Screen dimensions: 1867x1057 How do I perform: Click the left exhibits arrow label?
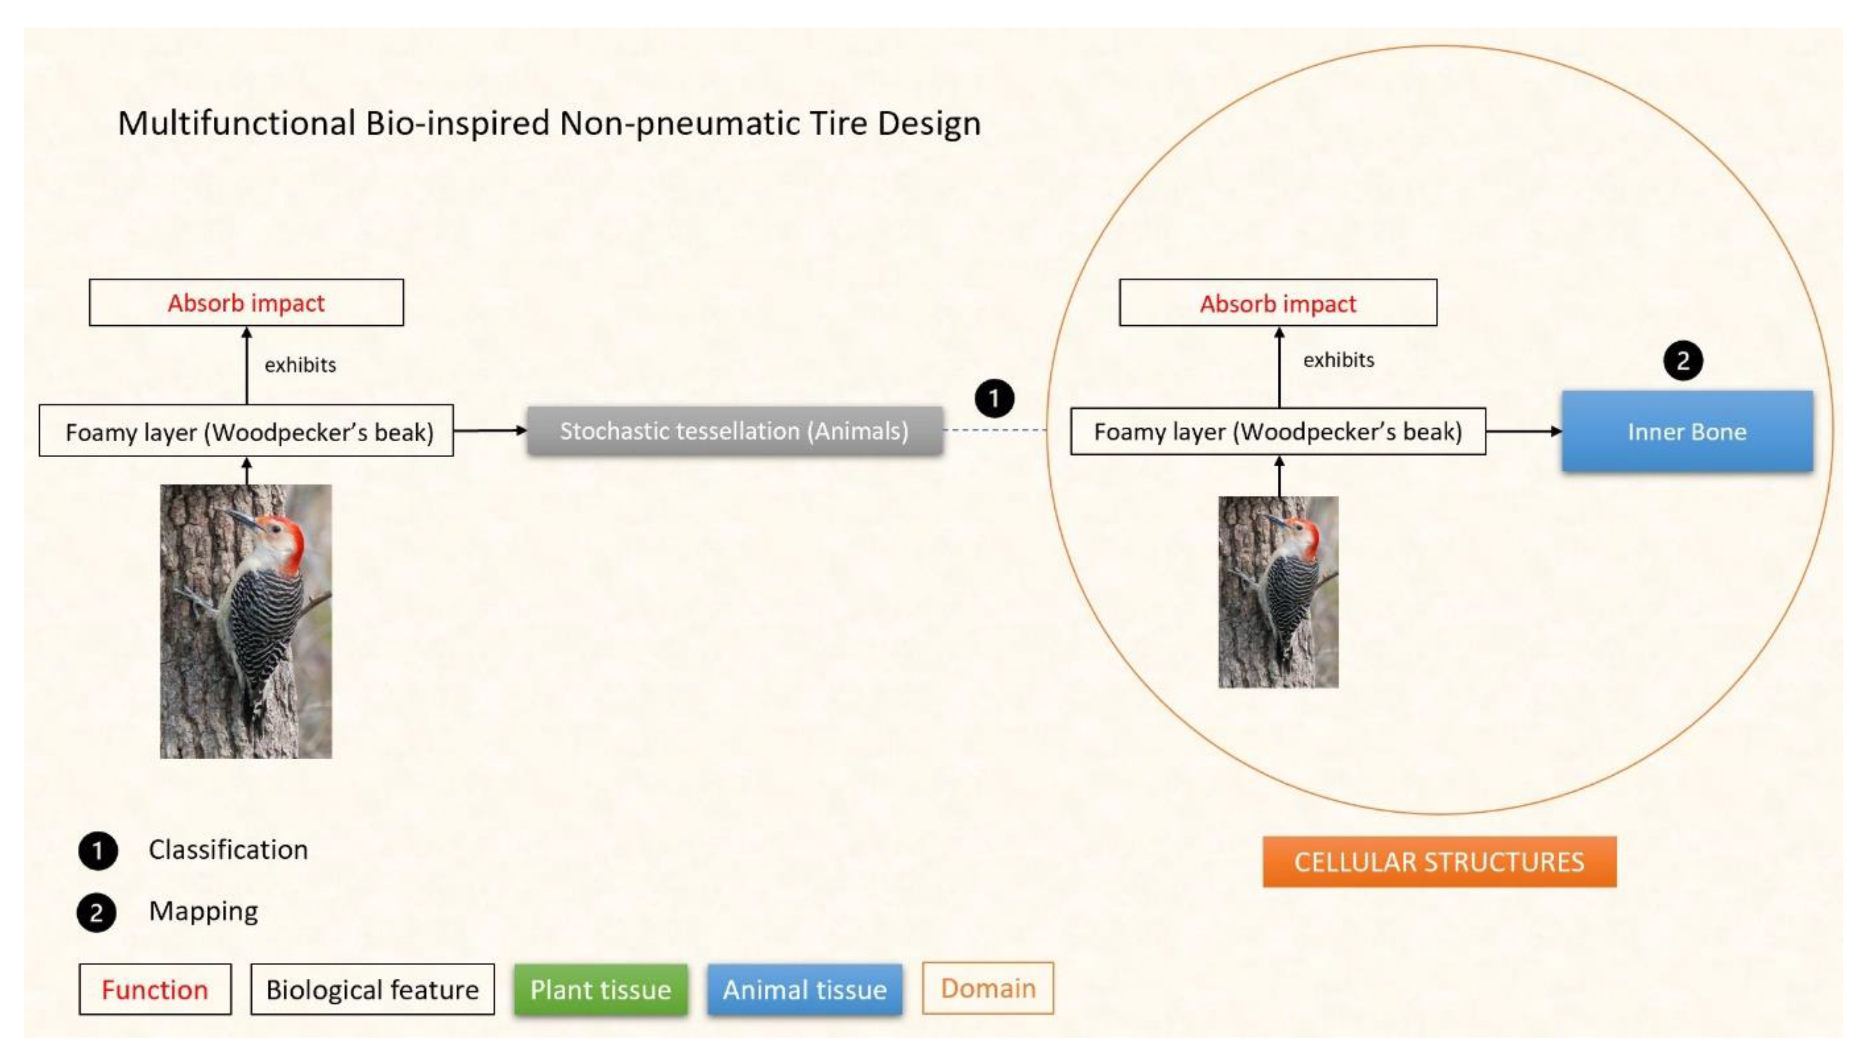pyautogui.click(x=300, y=364)
